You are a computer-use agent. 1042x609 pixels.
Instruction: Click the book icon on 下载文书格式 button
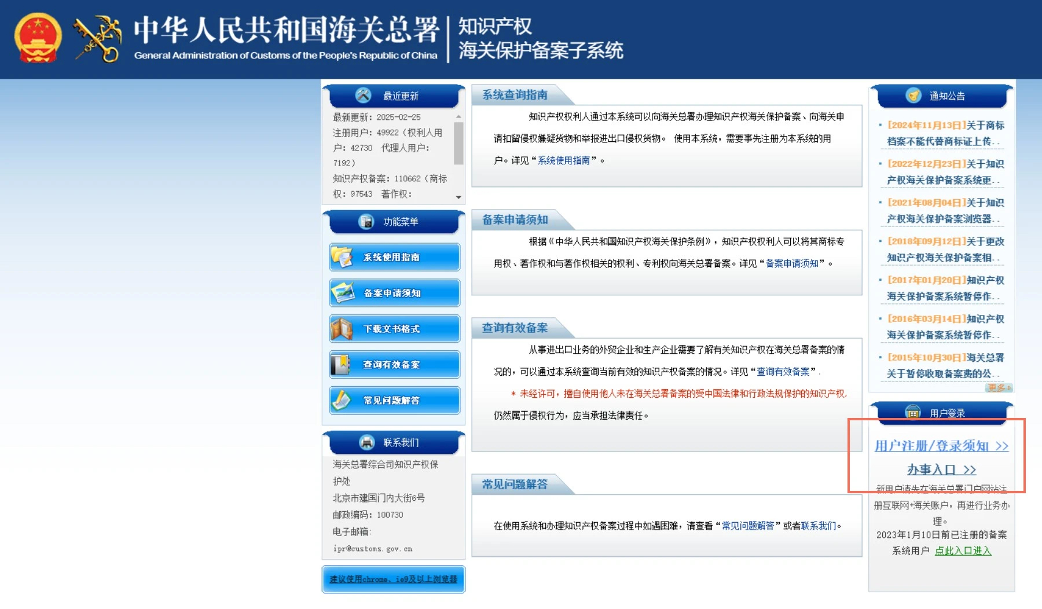[342, 328]
